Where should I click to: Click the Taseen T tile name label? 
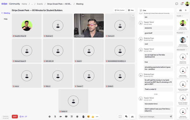point(80,86)
